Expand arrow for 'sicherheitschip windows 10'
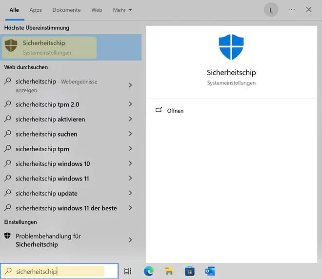The height and width of the screenshot is (279, 322). click(130, 163)
